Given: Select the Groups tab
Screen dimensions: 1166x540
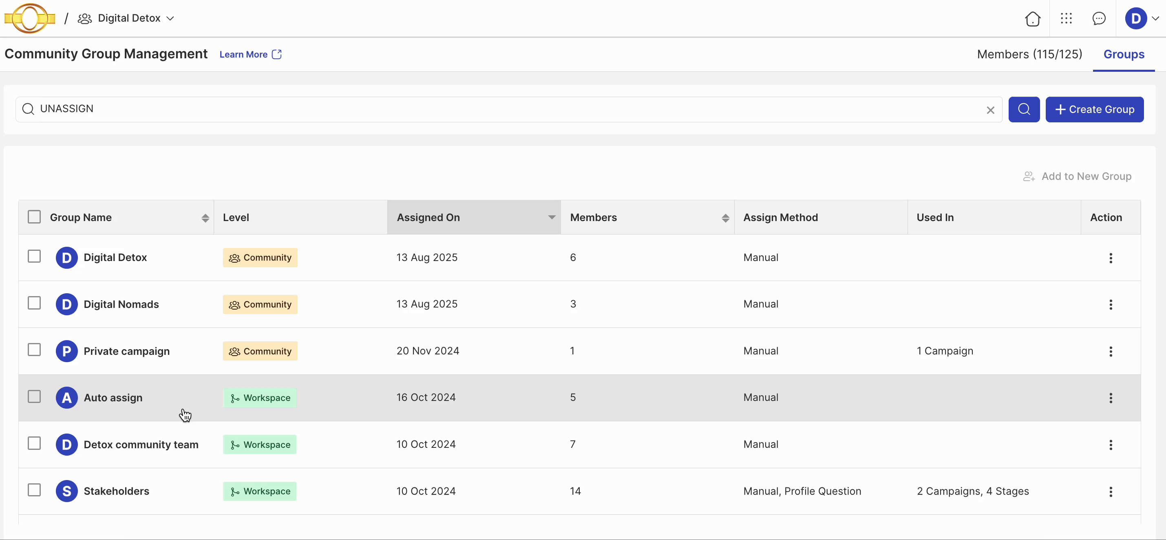Looking at the screenshot, I should [x=1124, y=54].
